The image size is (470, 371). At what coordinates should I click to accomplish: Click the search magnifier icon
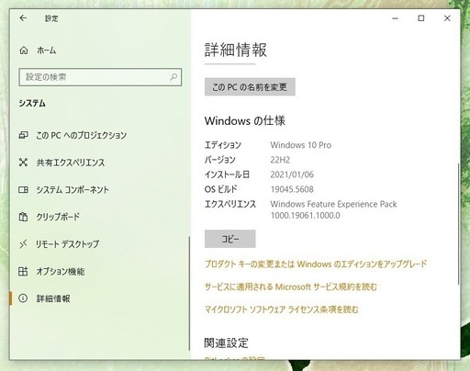coord(173,77)
